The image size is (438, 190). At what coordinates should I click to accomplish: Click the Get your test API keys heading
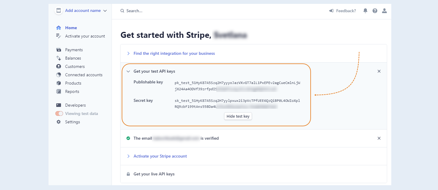154,71
